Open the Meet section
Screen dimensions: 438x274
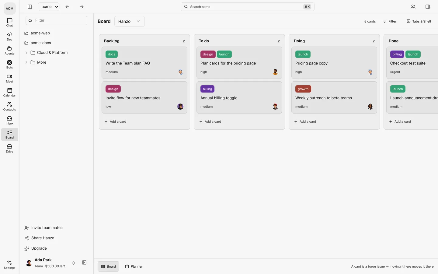[x=9, y=78]
